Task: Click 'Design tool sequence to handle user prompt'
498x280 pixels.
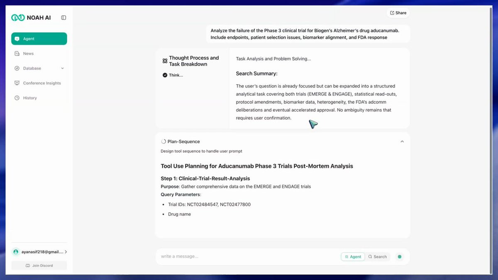Action: [x=202, y=151]
